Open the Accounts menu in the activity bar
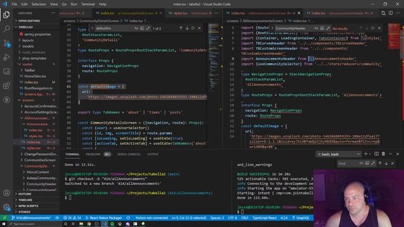Viewport: 404px width, 227px height. (6, 193)
